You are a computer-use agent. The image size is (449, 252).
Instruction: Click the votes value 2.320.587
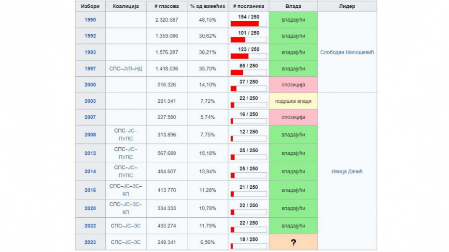tap(167, 20)
